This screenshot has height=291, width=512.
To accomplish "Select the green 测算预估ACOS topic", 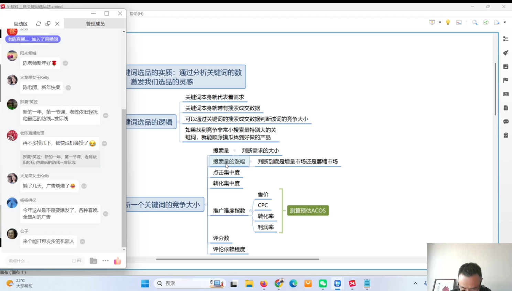I will [308, 211].
